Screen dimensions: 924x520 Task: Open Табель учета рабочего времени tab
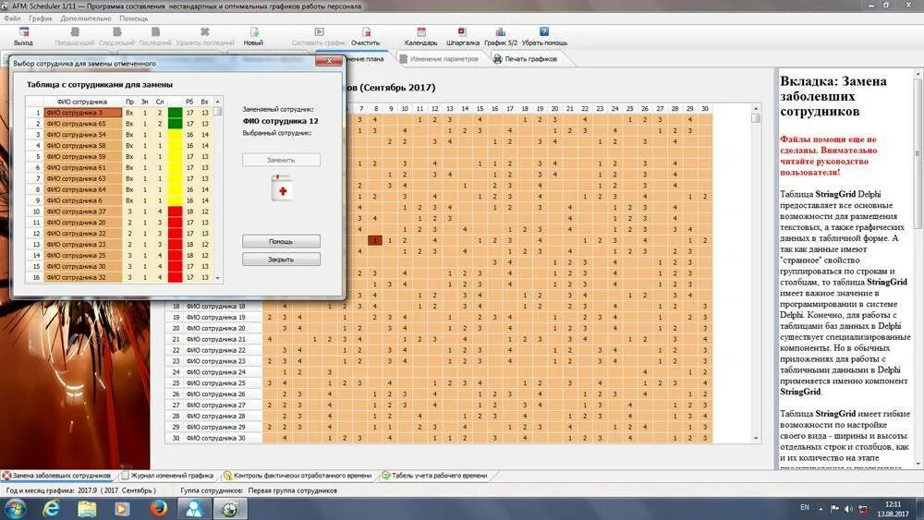click(434, 476)
